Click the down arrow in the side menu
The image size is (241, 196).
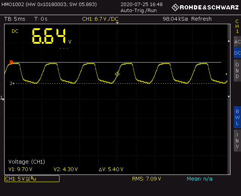(x=229, y=97)
